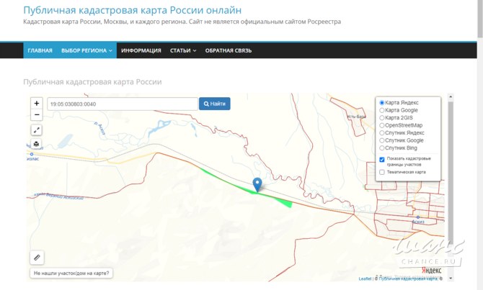Open the Публичная кадастровая карта attribution link
Screen dimensions: 483x290
408,278
